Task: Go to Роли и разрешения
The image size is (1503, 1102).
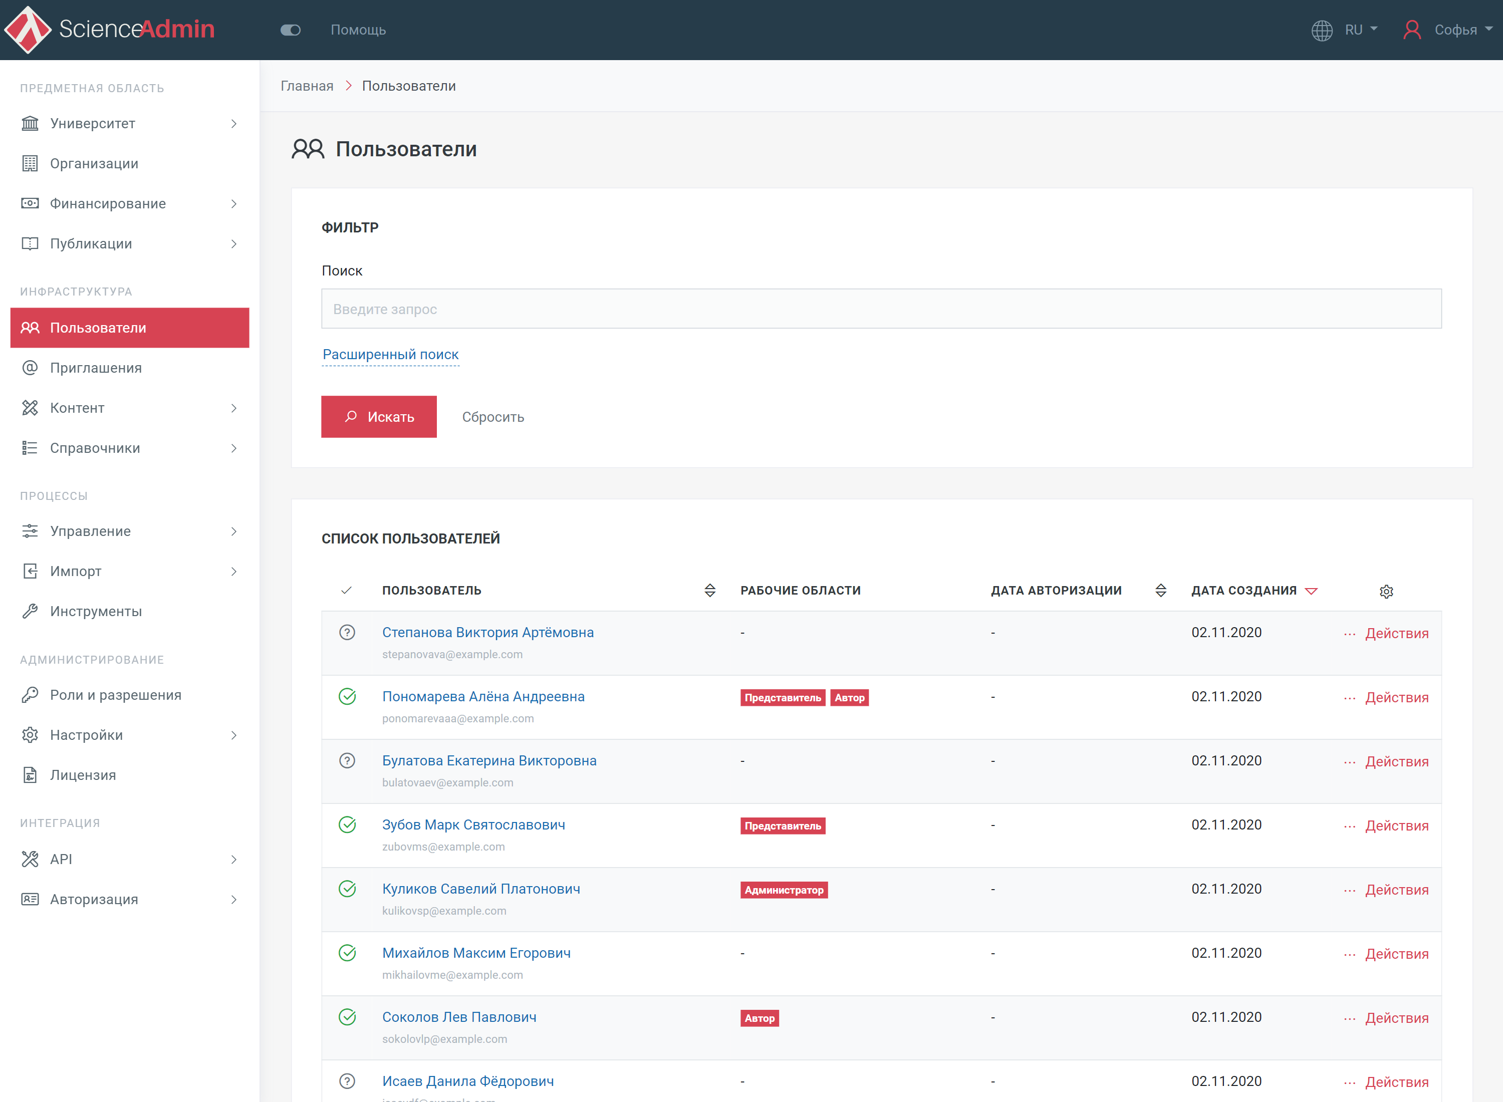Action: pyautogui.click(x=115, y=695)
